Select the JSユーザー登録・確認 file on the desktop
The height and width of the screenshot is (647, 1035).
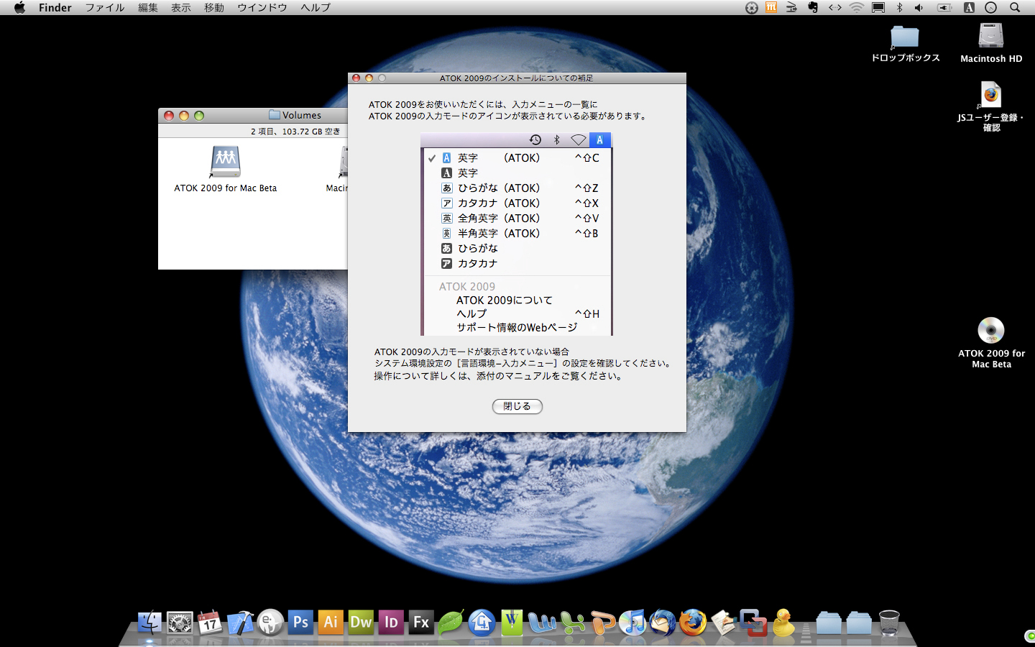click(991, 106)
